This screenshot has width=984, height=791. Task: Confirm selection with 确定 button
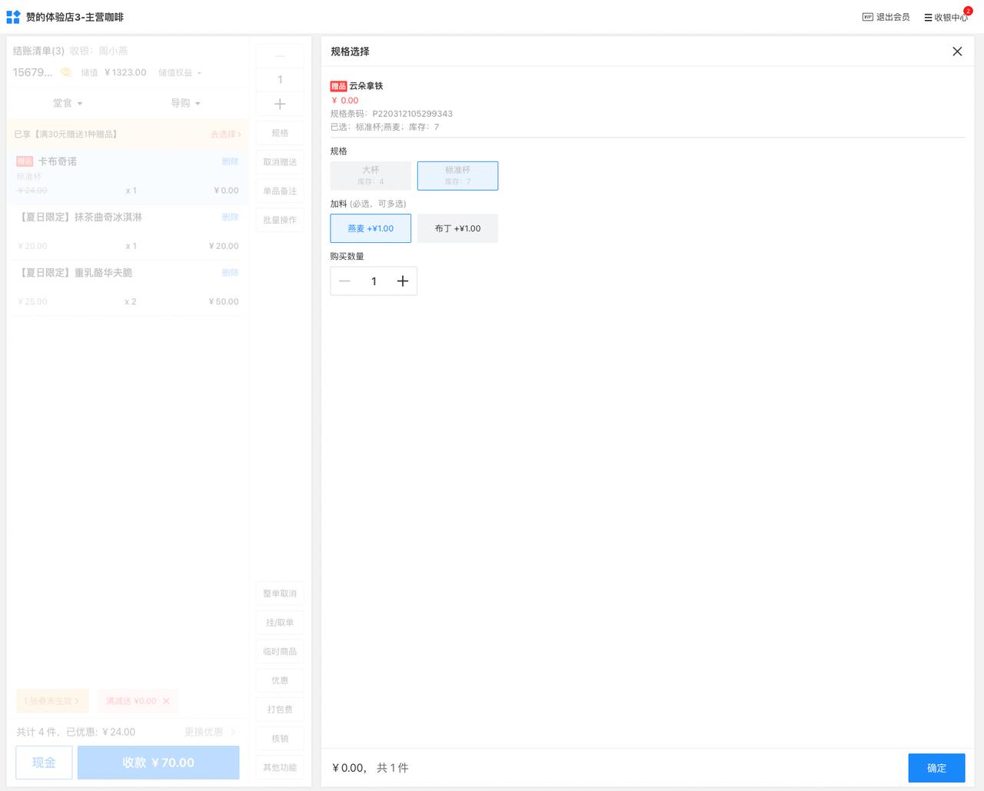point(936,768)
